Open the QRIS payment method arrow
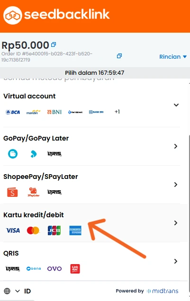Screen dimensions: 190x301 point(176,261)
